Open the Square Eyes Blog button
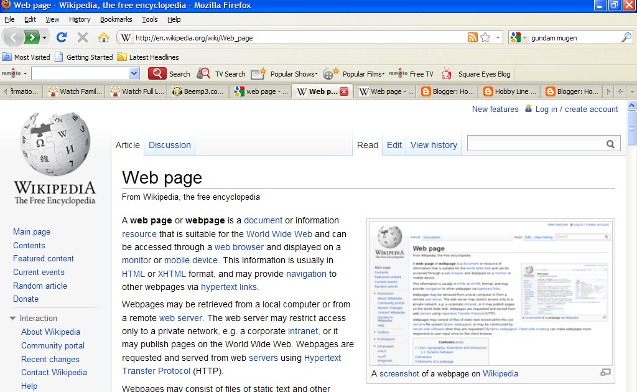 click(476, 73)
